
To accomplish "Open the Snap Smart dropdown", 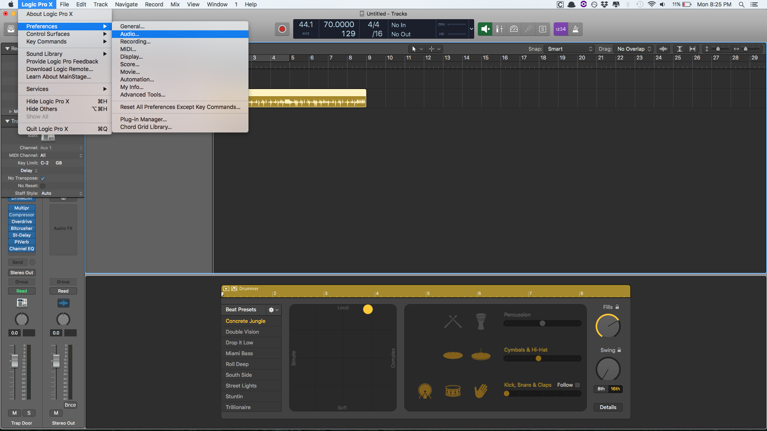I will (569, 49).
